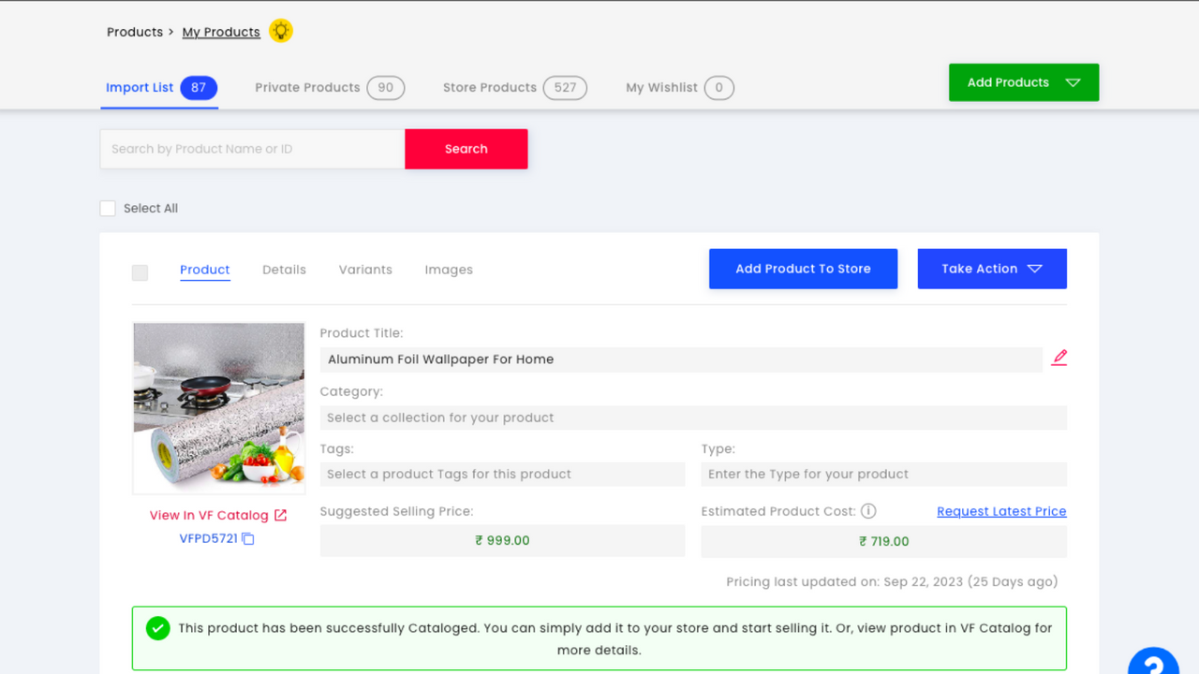Check the product row selection checkbox

point(140,272)
